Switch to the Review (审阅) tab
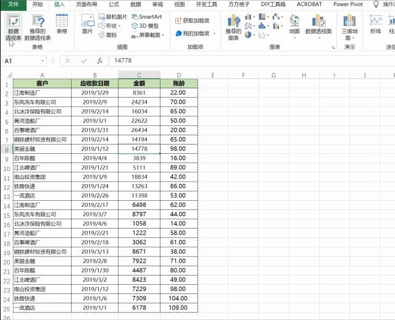The width and height of the screenshot is (395, 320). point(158,4)
